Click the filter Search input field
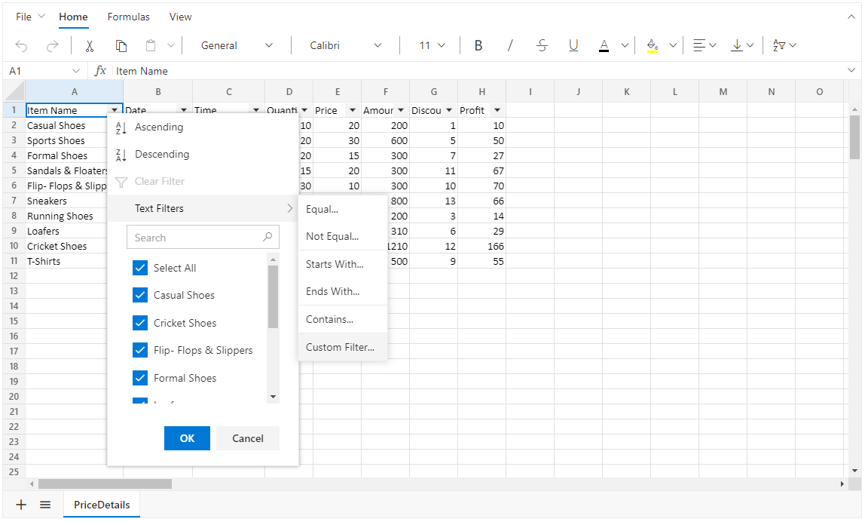 tap(196, 238)
